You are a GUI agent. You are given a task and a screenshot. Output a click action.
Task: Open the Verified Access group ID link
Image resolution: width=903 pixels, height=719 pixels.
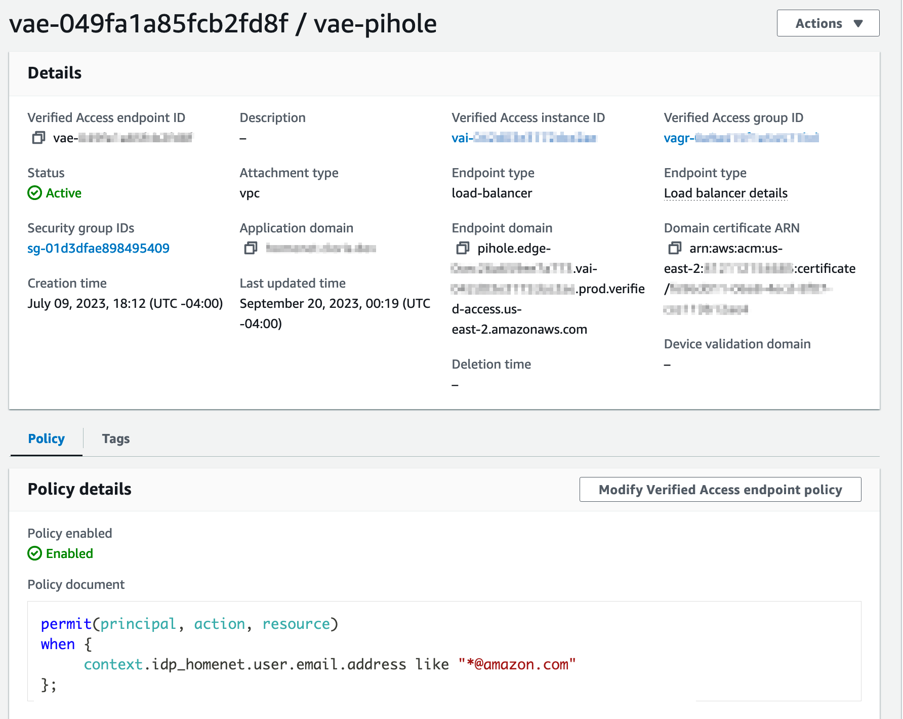(741, 138)
